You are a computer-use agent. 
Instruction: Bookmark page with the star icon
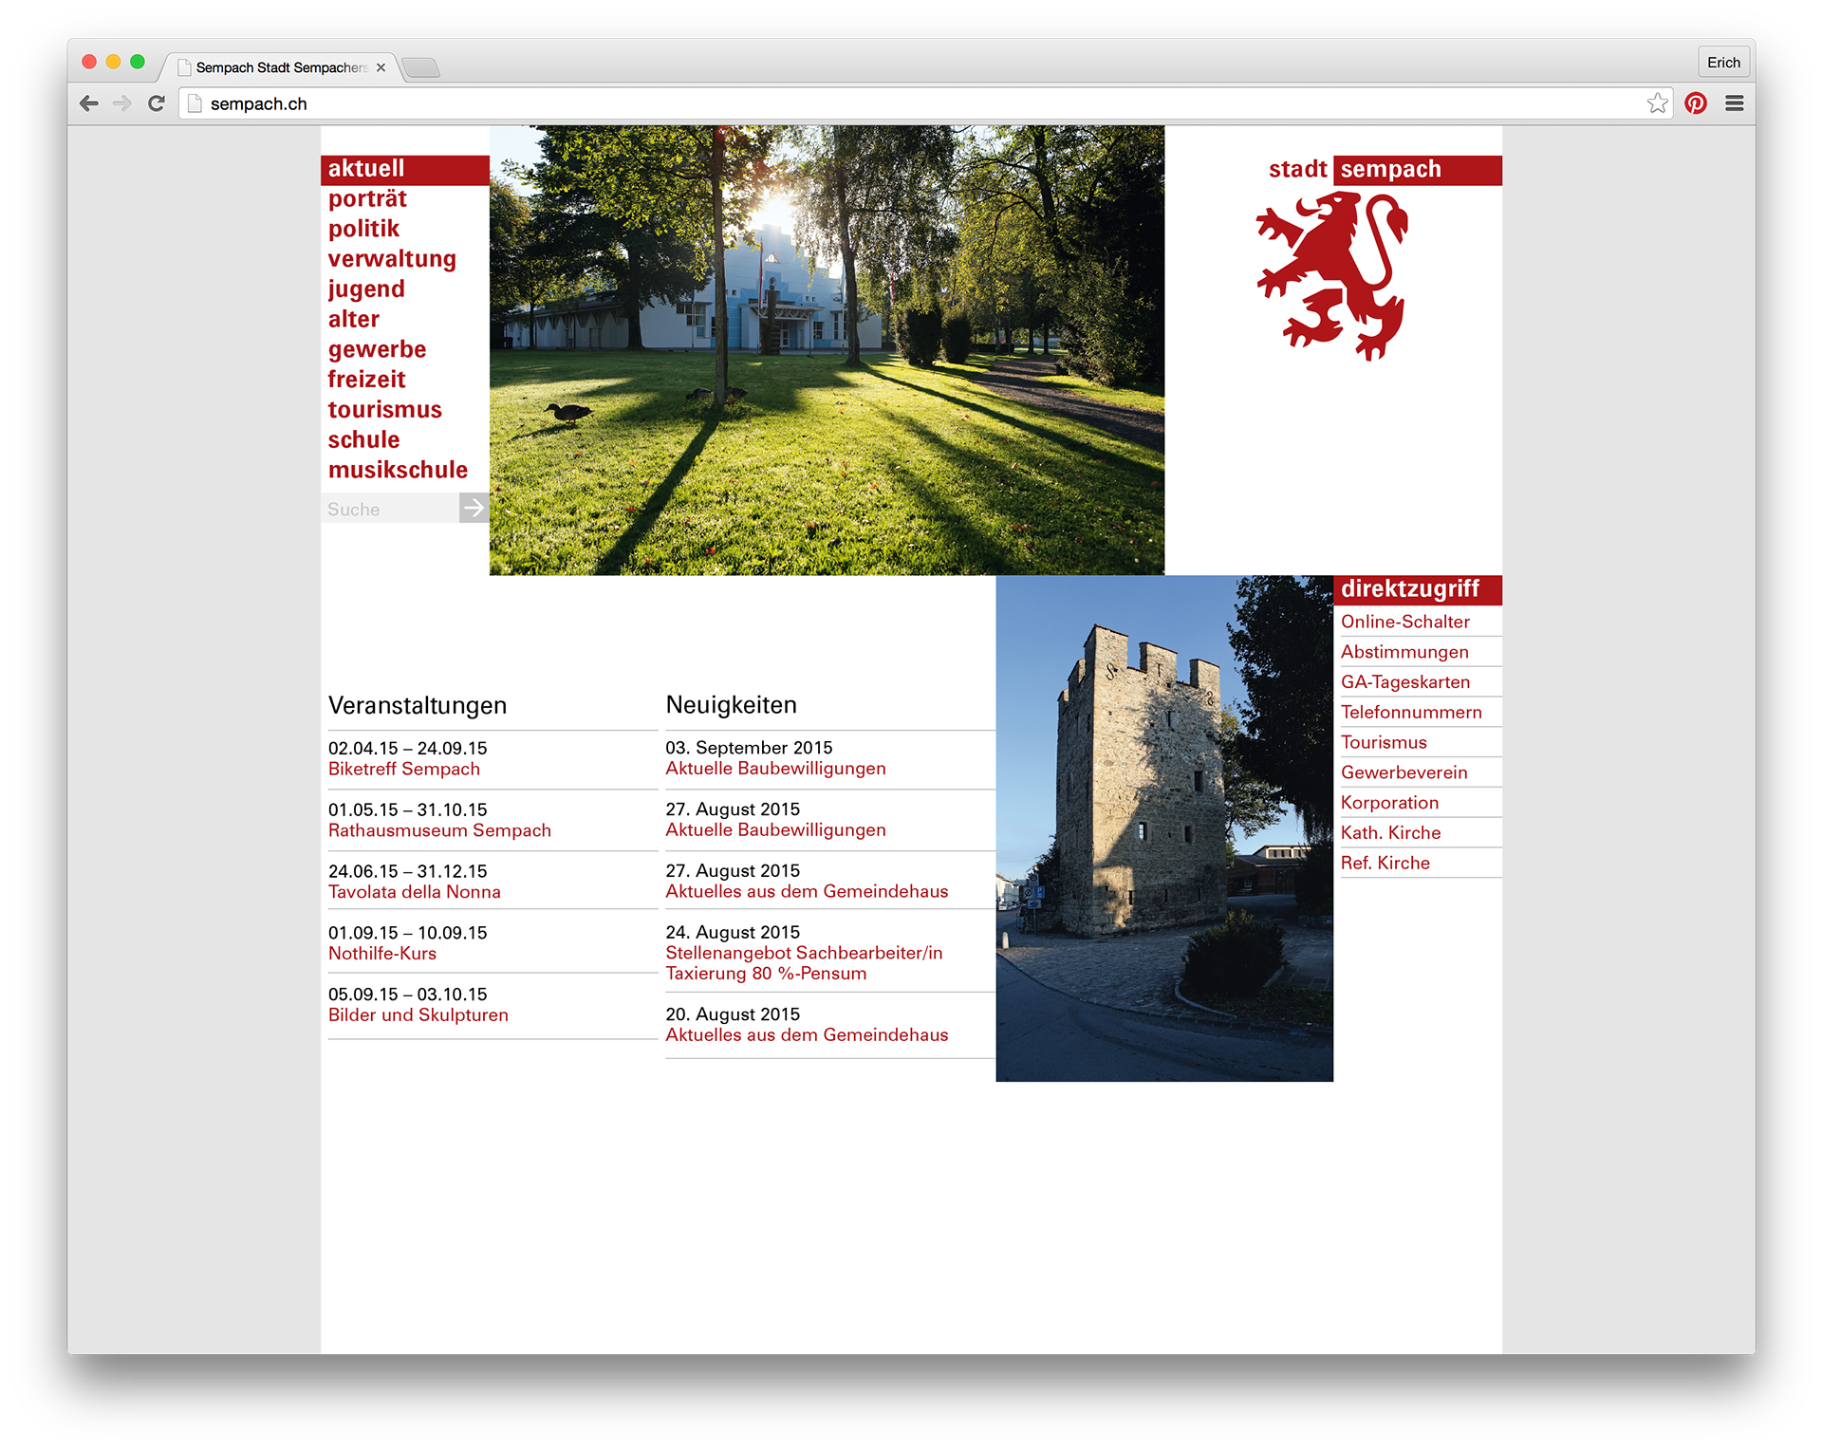point(1657,103)
